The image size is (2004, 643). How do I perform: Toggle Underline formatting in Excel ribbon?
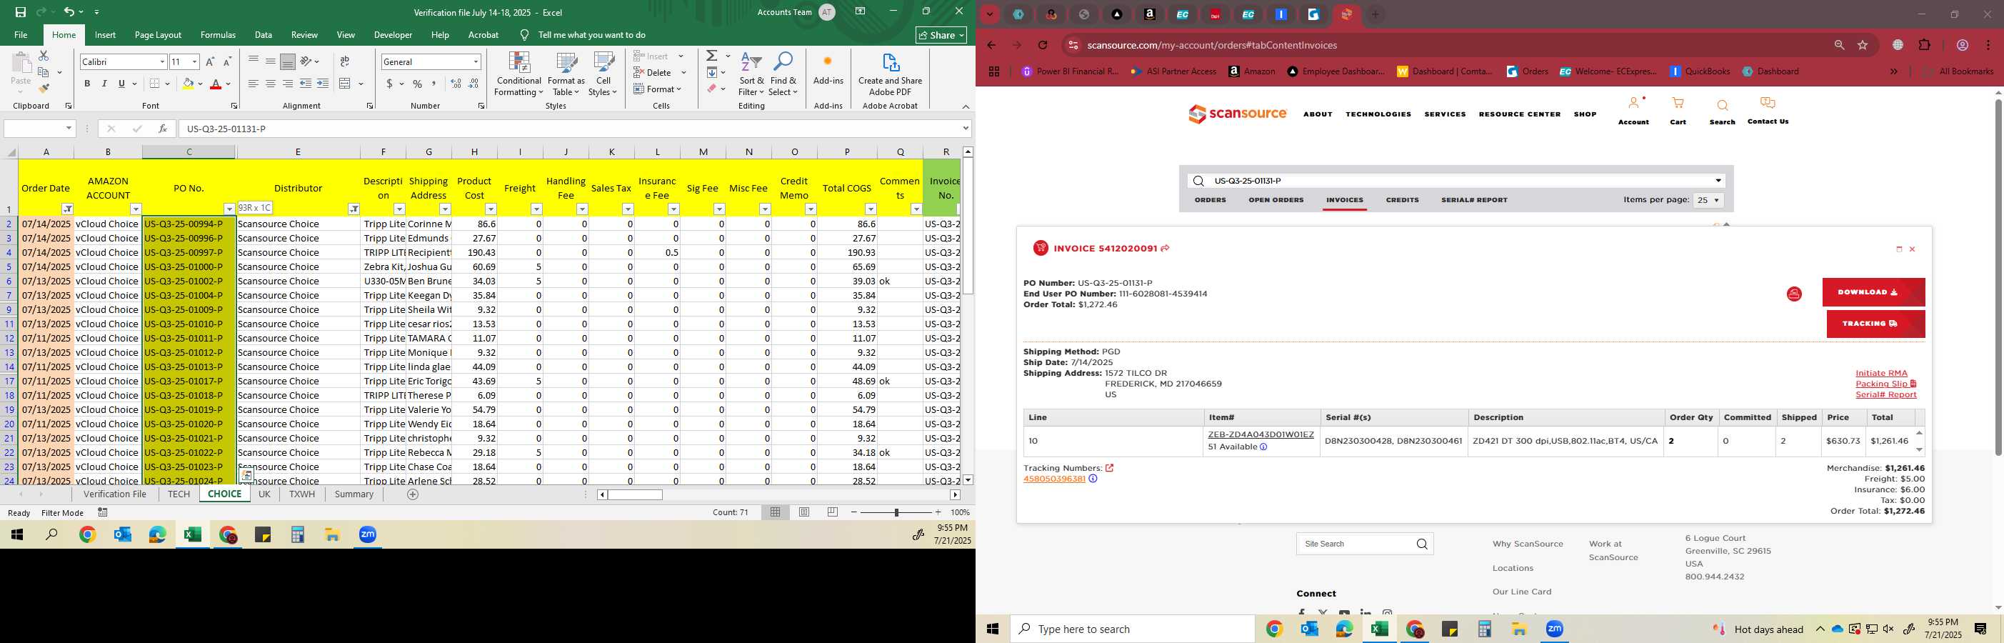pos(121,84)
